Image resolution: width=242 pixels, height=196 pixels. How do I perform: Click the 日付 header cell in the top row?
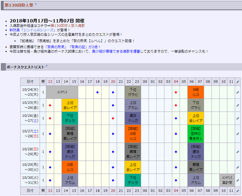(30, 82)
